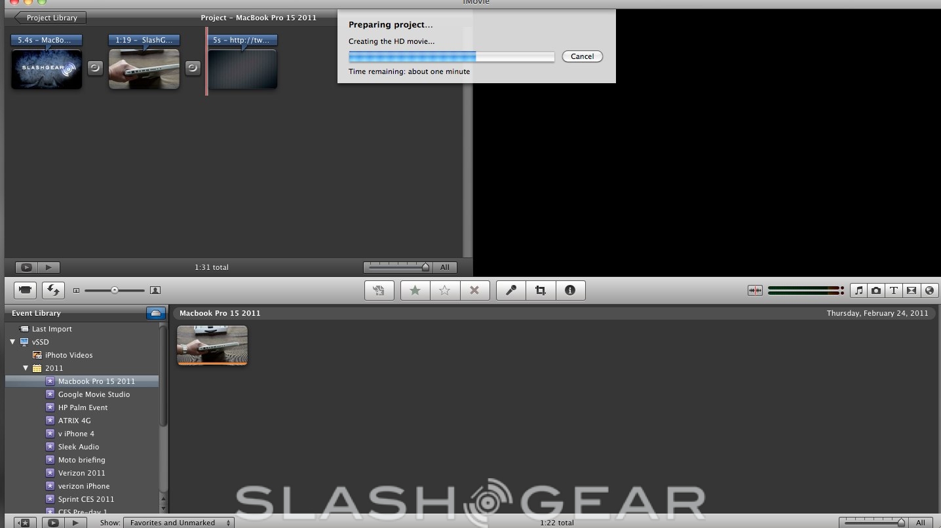
Task: Play the selected event from the beginning
Action: pyautogui.click(x=75, y=523)
